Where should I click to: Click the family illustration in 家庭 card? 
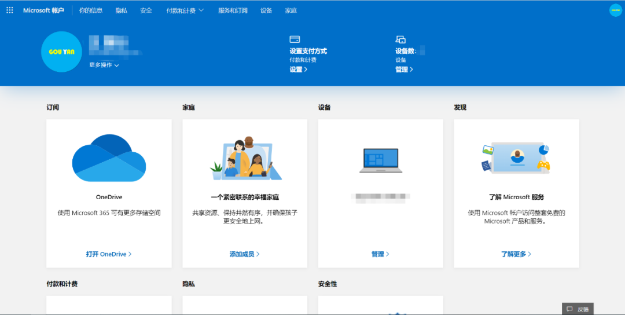(x=245, y=158)
